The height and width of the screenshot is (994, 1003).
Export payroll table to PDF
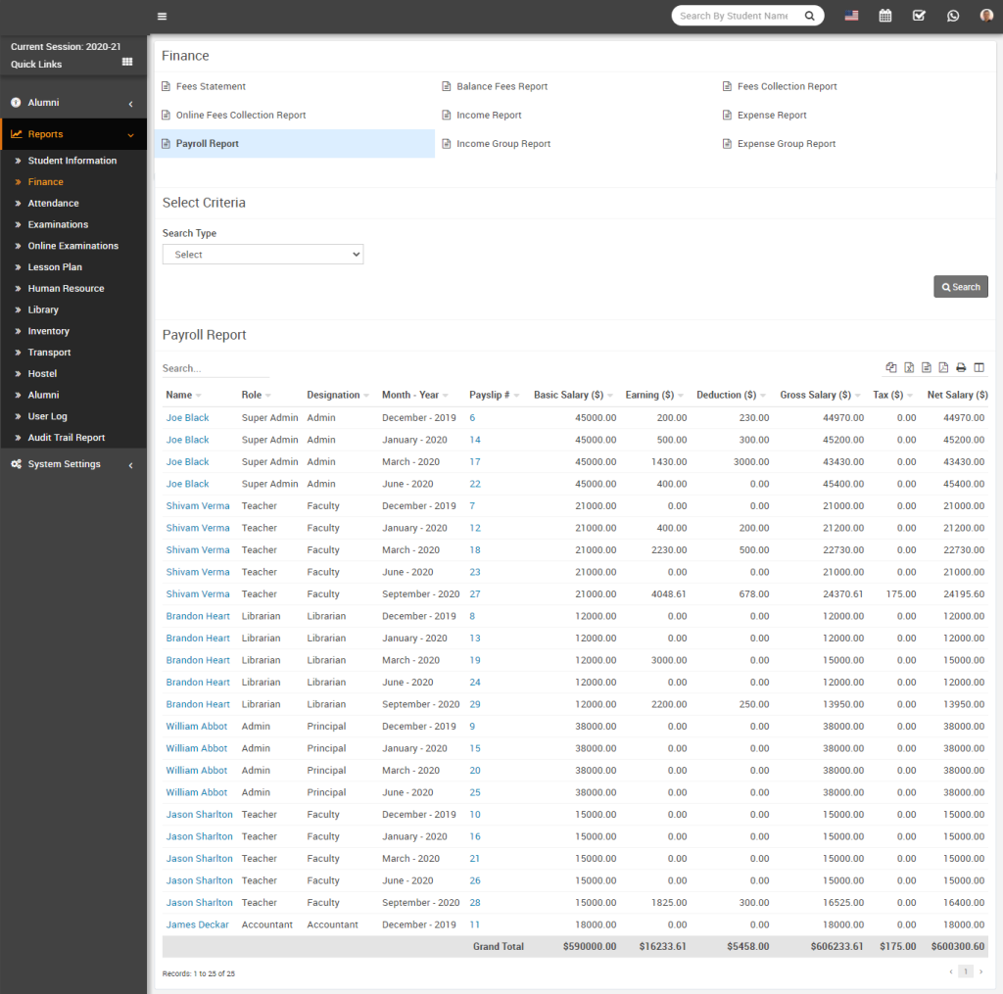(943, 367)
